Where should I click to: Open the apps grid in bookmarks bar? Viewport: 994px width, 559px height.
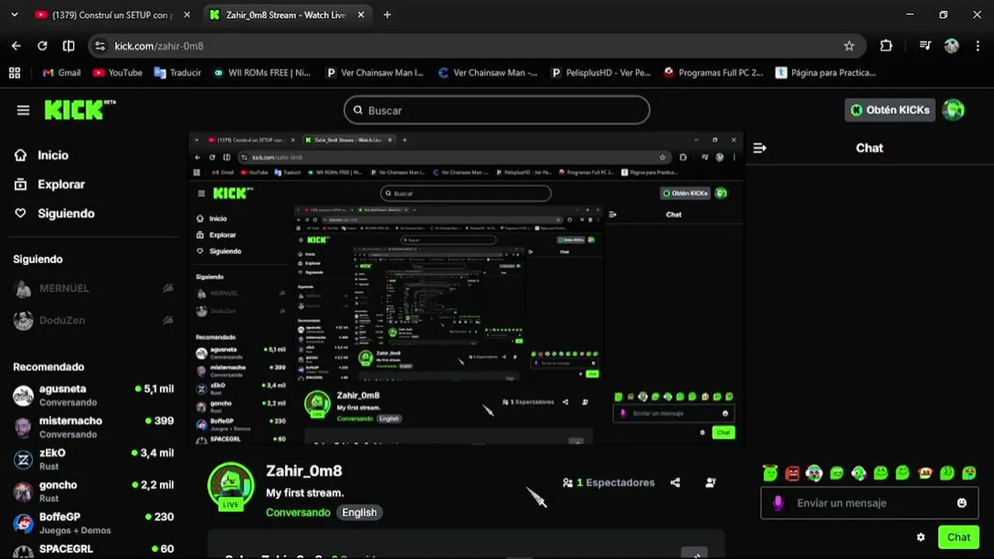click(14, 72)
